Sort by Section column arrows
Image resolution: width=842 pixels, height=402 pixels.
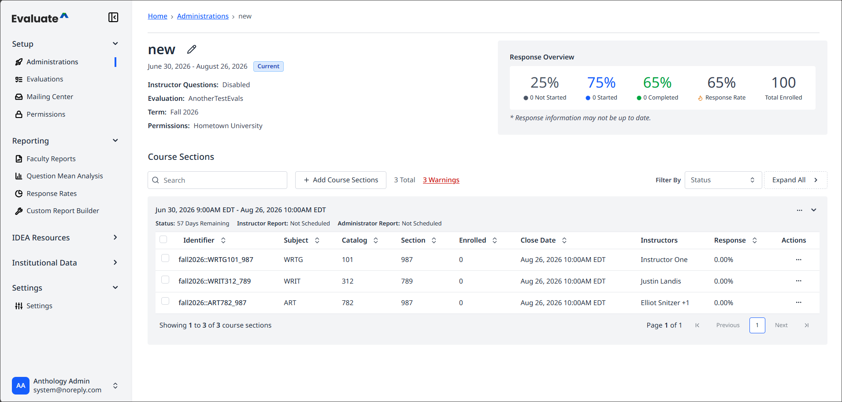coord(434,240)
